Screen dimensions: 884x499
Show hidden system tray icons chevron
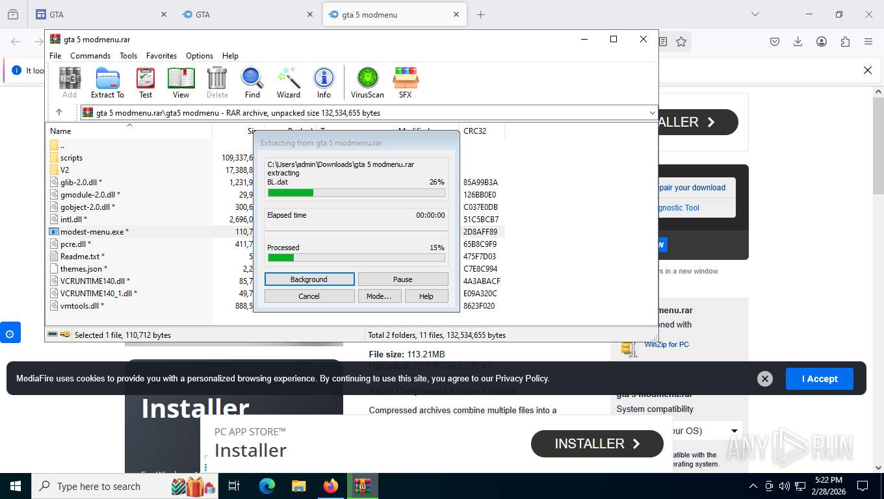pos(753,486)
